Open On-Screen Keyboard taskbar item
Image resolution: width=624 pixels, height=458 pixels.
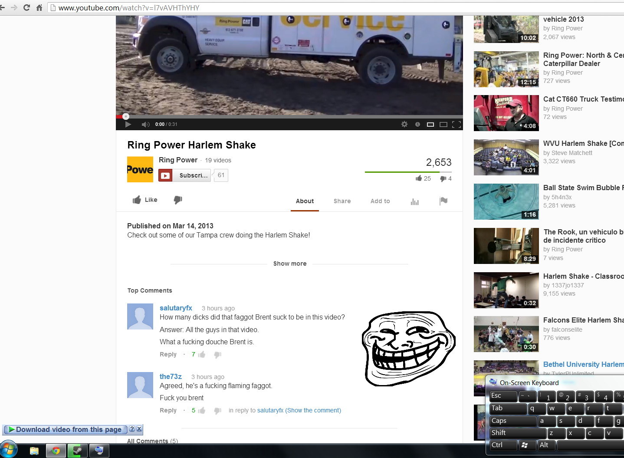click(99, 451)
